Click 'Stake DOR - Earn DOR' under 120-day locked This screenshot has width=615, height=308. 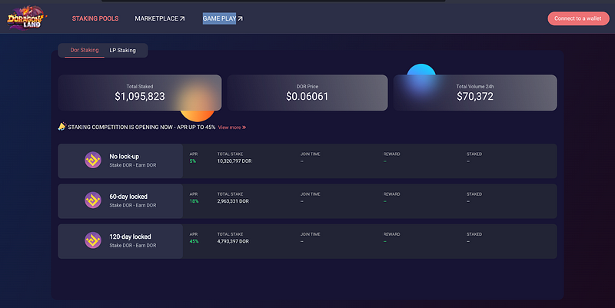tap(132, 246)
